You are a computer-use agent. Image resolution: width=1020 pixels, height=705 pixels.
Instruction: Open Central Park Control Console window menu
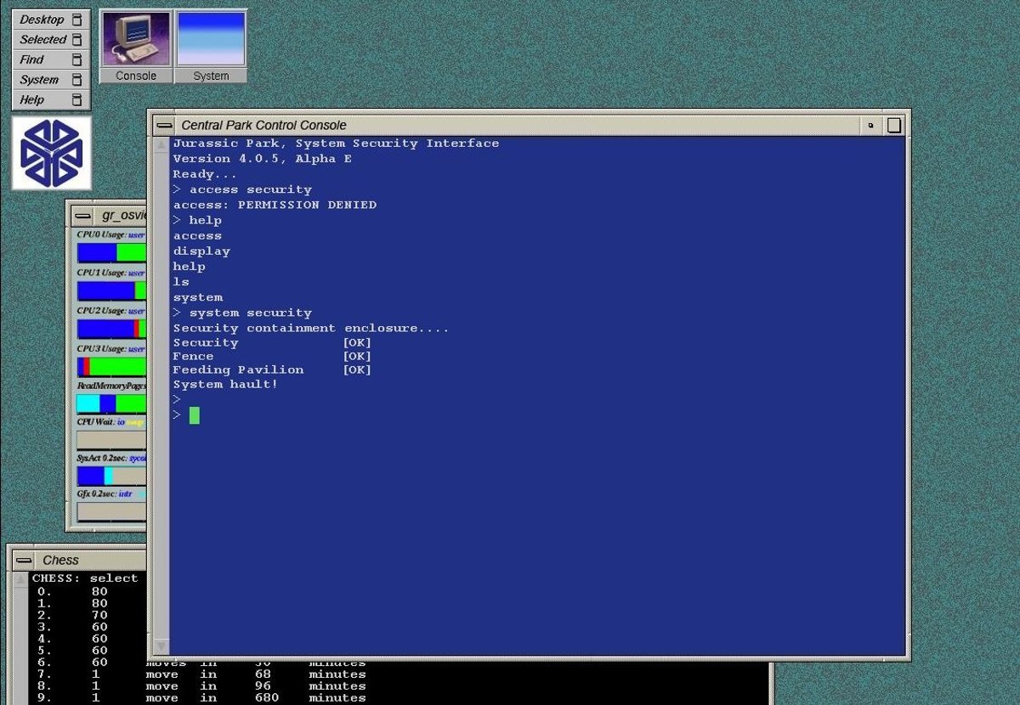tap(164, 125)
